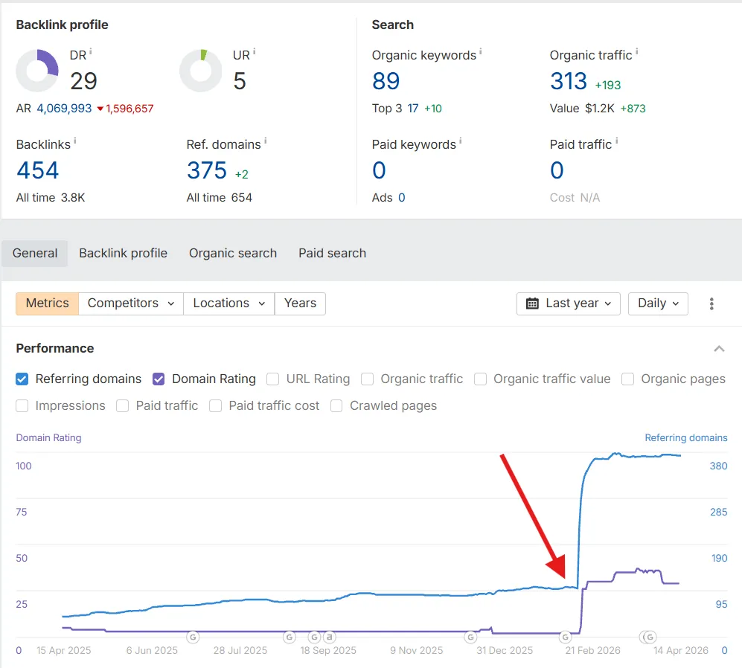Switch to the Backlink profile tab
The image size is (742, 668).
[123, 254]
